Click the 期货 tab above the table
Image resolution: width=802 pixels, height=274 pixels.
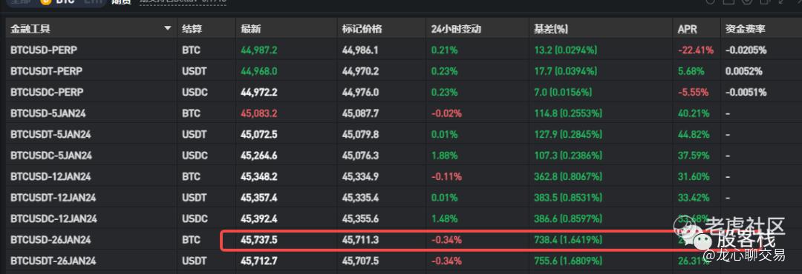pyautogui.click(x=121, y=2)
